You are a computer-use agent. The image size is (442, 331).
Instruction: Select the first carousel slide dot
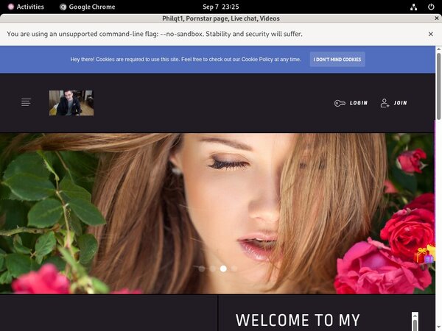[x=201, y=268]
